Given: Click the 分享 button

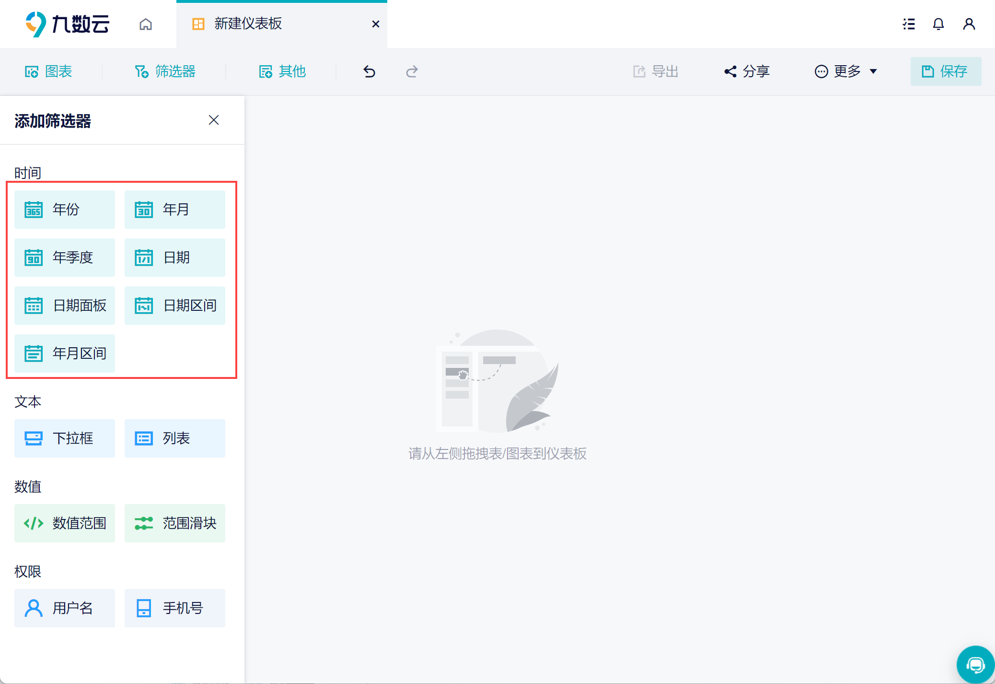Looking at the screenshot, I should click(747, 71).
